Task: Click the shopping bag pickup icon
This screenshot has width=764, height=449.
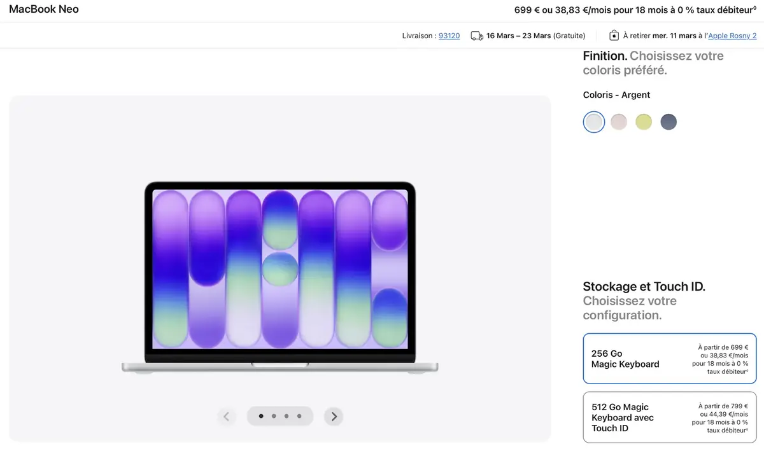Action: (614, 36)
